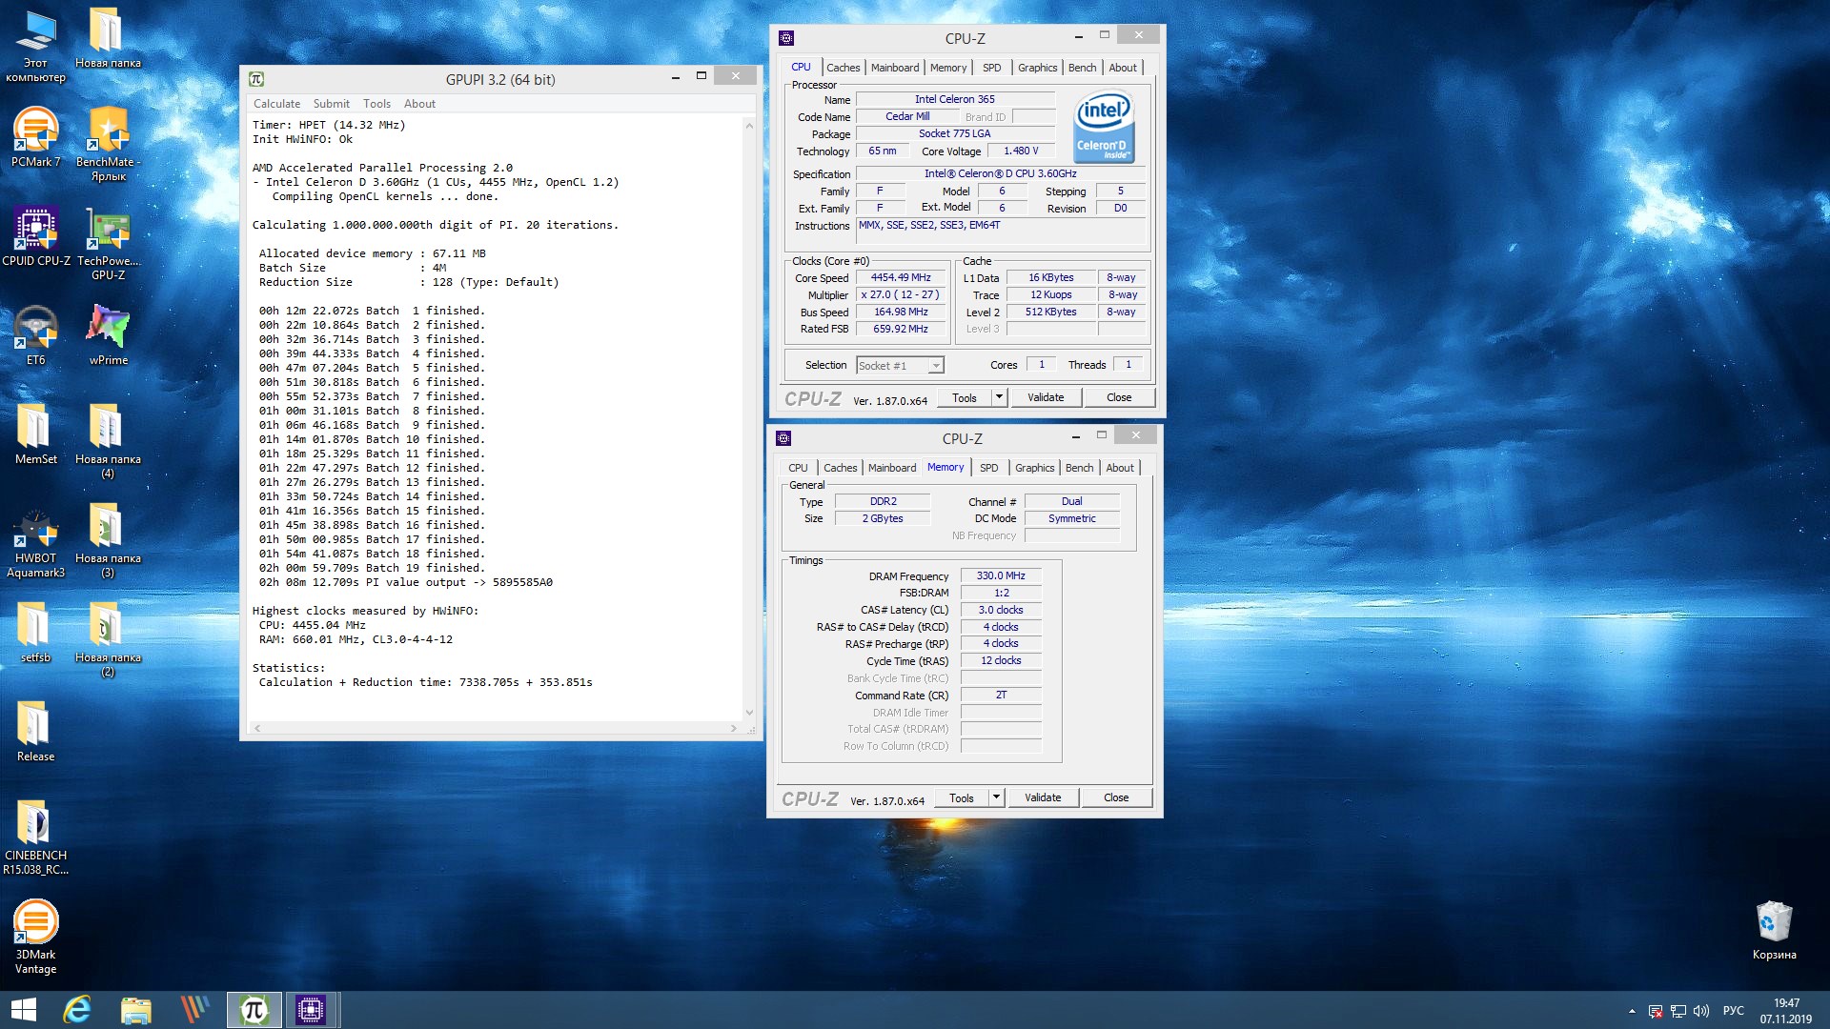This screenshot has width=1830, height=1029.
Task: Switch to the CPU-Z taskbar icon
Action: coord(311,1010)
